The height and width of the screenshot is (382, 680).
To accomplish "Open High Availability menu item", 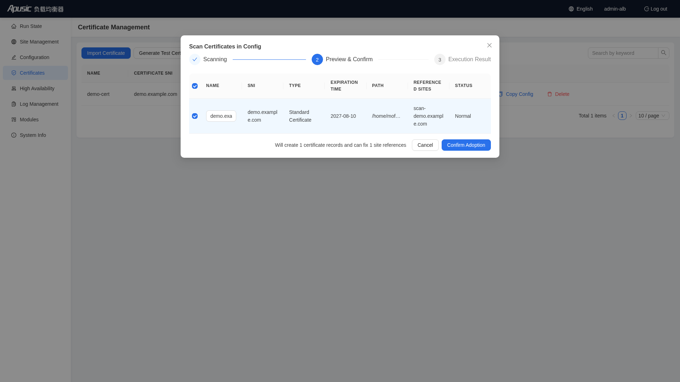I will (x=35, y=88).
